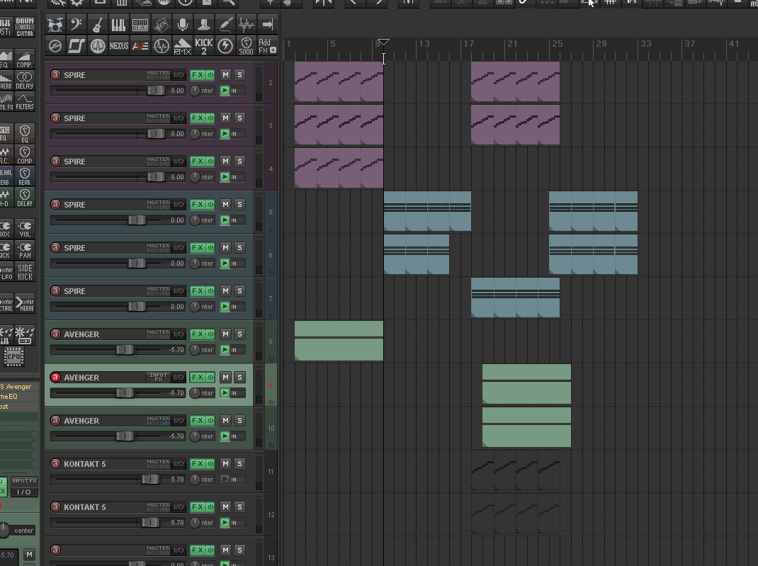Screen dimensions: 758x566
Task: Click the Add FX toolbar button
Action: pyautogui.click(x=267, y=46)
